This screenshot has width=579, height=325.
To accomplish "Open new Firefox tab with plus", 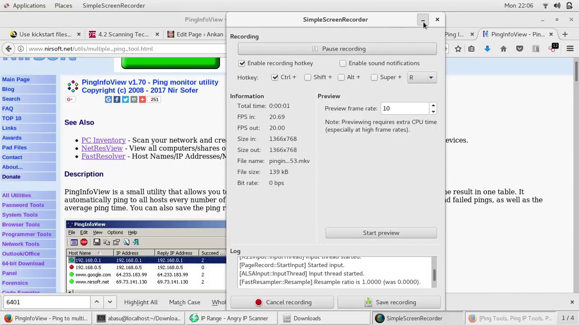I will 565,34.
